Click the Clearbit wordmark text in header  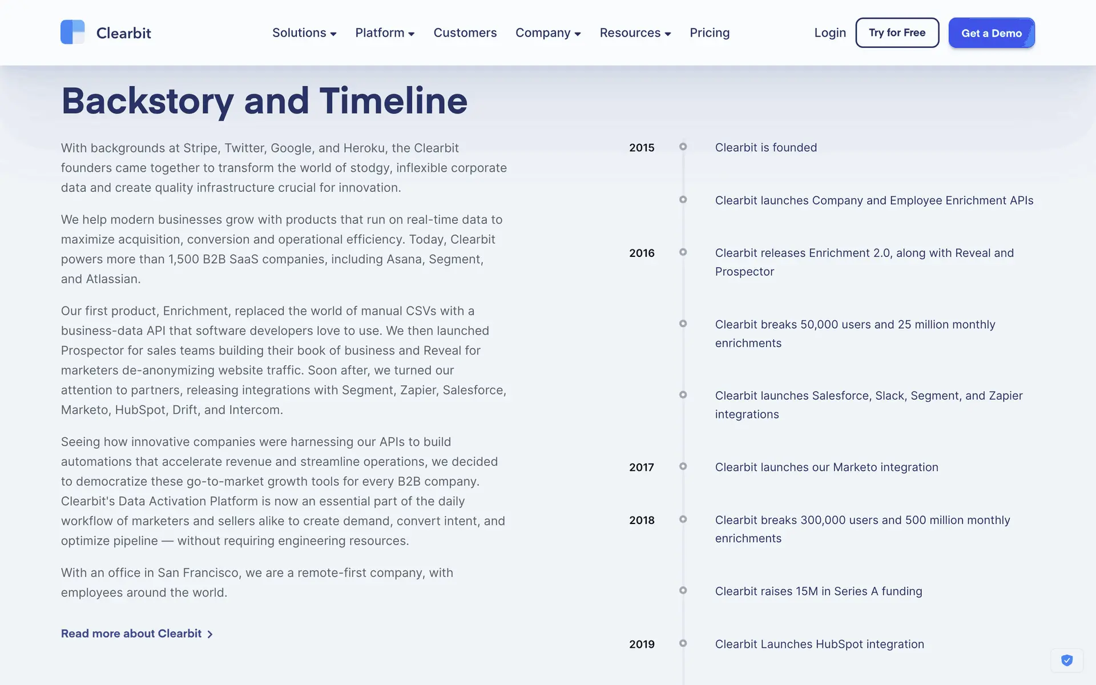pos(123,33)
